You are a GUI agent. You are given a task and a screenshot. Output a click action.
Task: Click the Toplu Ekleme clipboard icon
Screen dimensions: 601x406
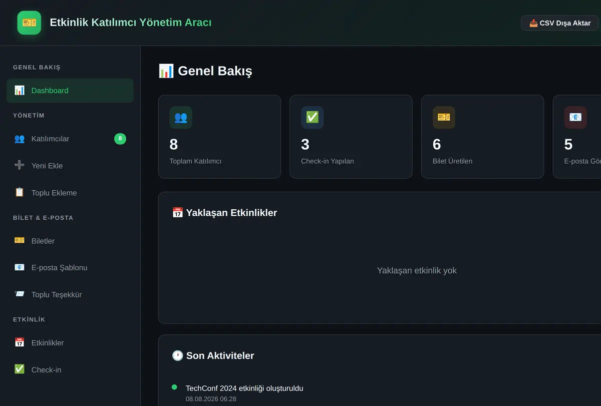click(20, 193)
